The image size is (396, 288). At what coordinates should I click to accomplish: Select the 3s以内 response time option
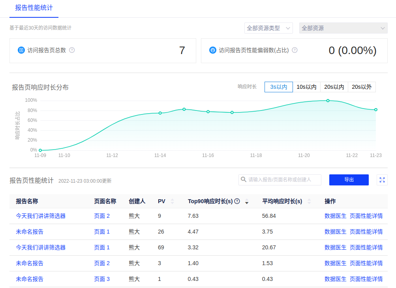coord(278,87)
